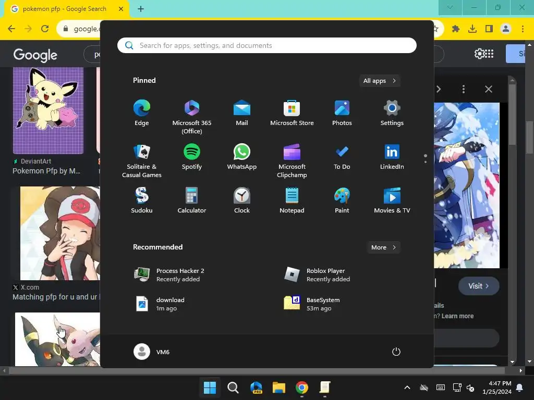The height and width of the screenshot is (400, 534).
Task: Open Google apps grid
Action: pyautogui.click(x=489, y=54)
